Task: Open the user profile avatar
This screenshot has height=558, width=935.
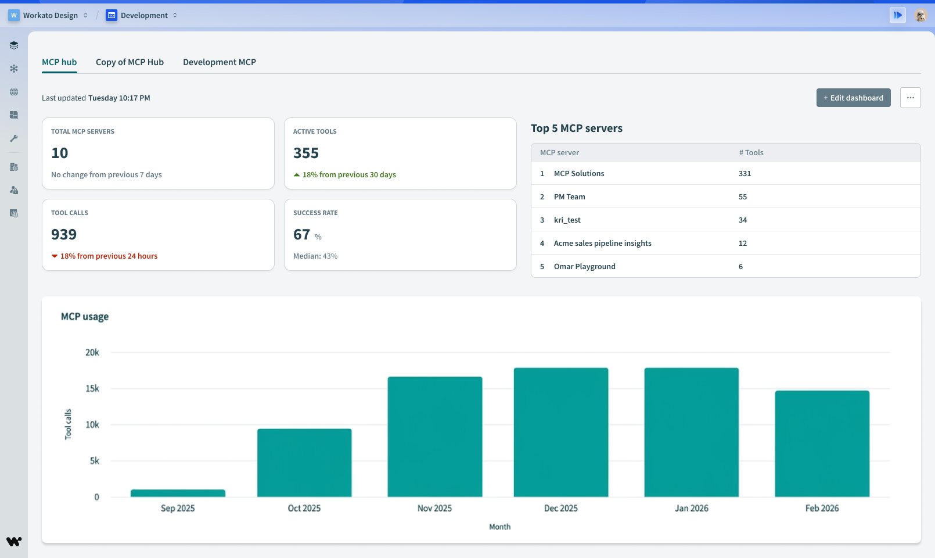Action: coord(920,15)
